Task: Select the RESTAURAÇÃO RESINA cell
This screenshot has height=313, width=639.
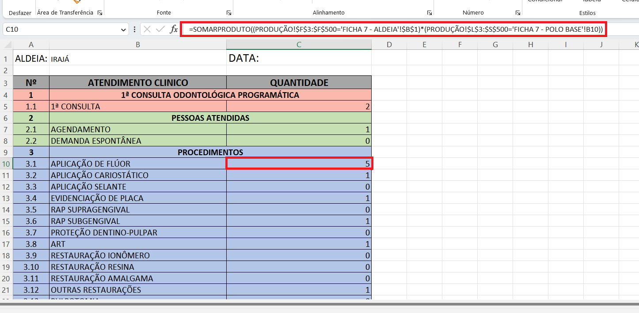Action: (x=138, y=267)
